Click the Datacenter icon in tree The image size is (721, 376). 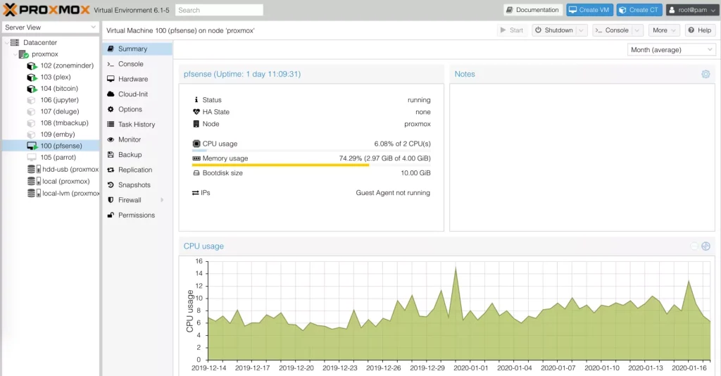tap(15, 43)
